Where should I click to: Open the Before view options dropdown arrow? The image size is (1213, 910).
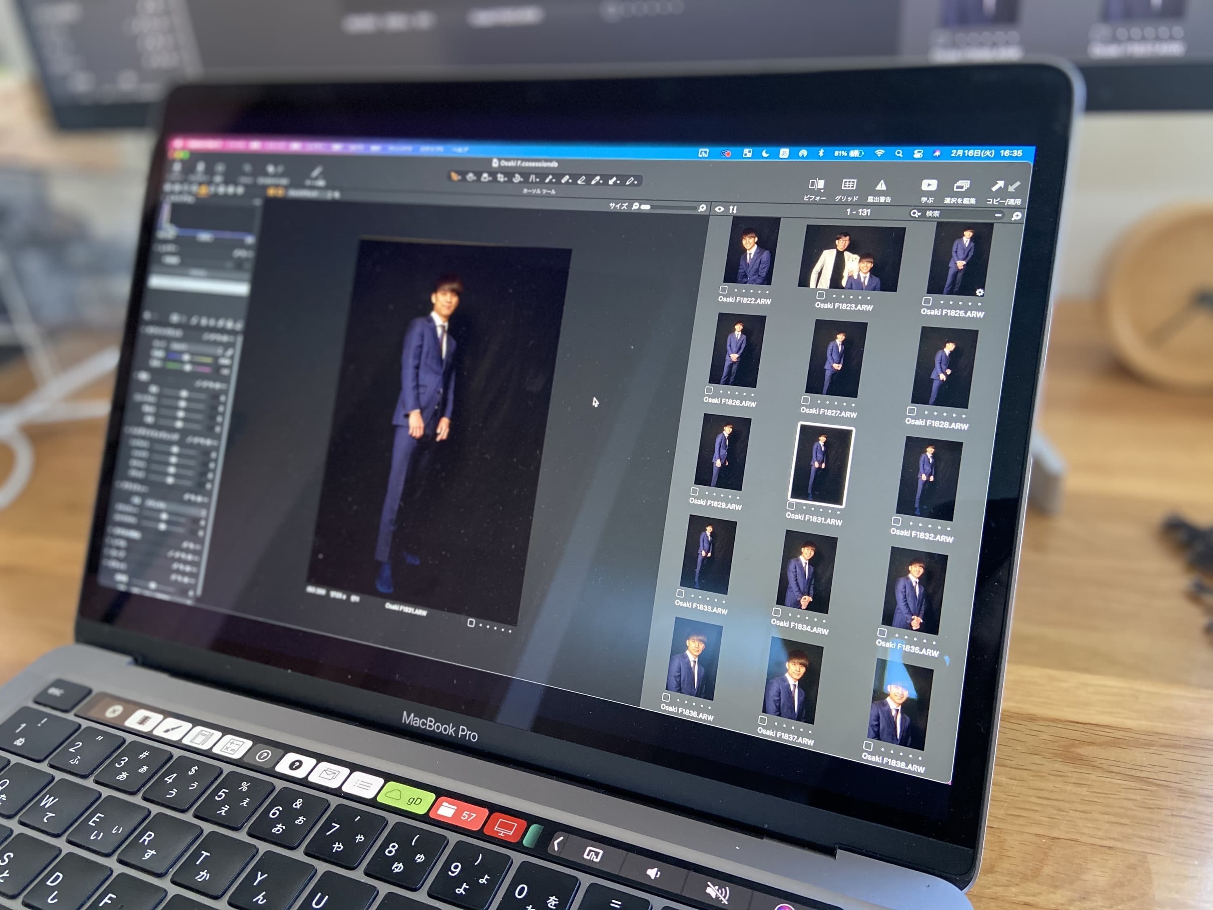tap(822, 190)
